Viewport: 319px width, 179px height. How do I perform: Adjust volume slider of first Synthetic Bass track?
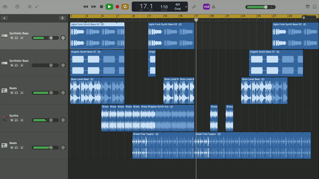[x=51, y=38]
